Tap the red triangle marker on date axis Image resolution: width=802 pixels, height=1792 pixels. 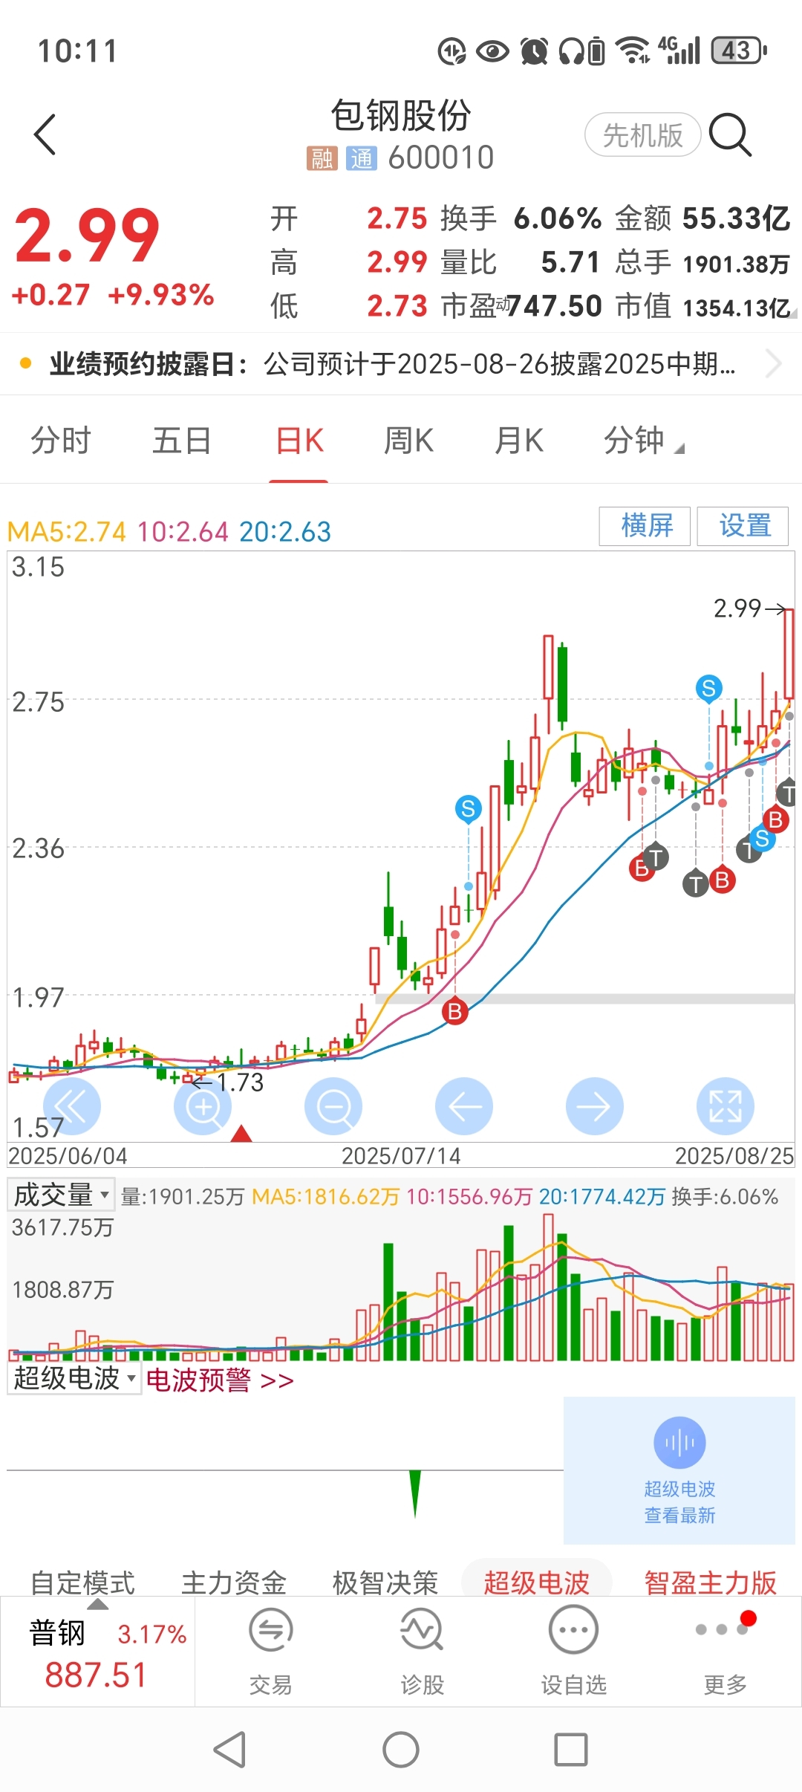tap(241, 1133)
